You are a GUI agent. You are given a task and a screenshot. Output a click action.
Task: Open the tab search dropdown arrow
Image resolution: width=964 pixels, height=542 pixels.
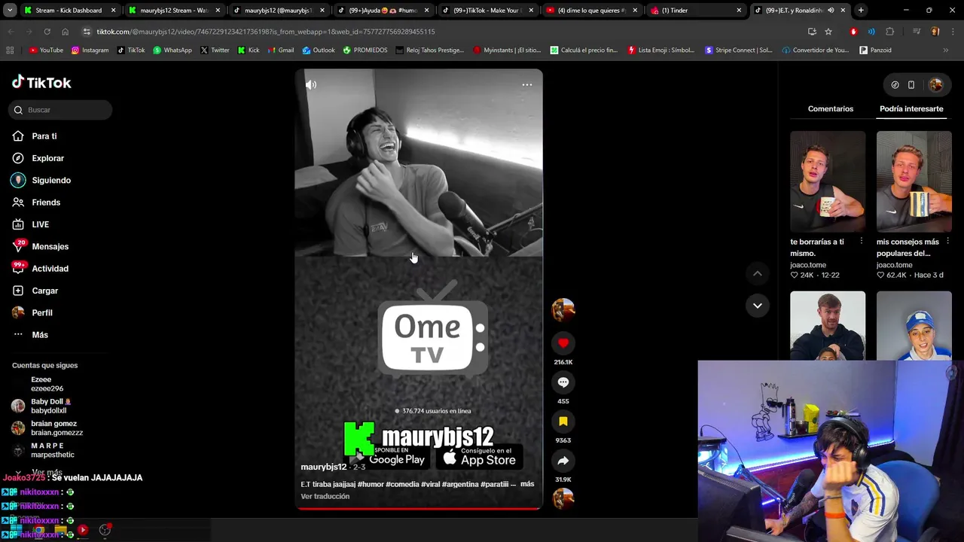coord(11,11)
